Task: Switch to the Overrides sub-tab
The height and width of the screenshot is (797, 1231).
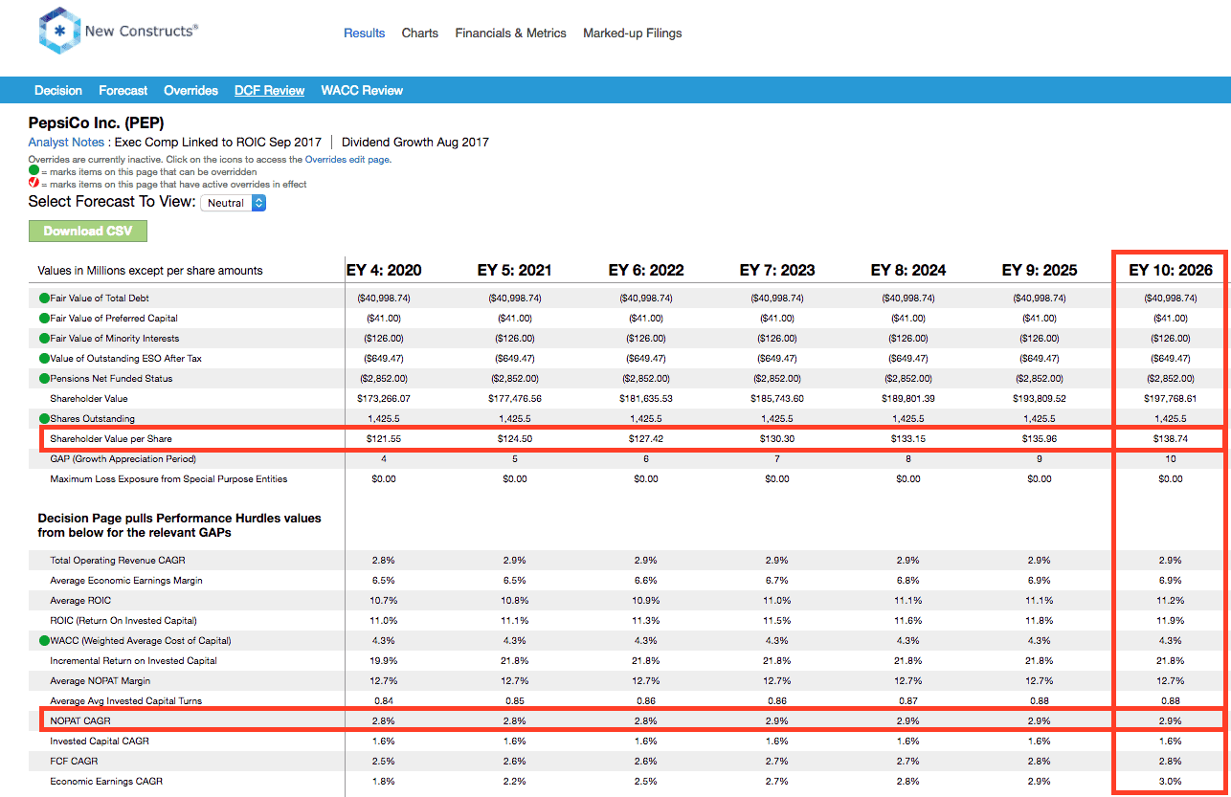Action: (x=191, y=90)
